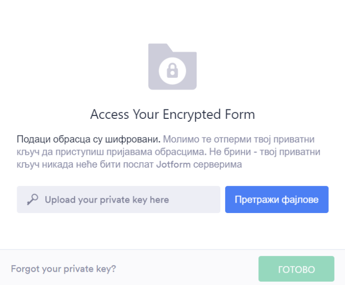Click the "Access Your Encrypted Form" heading
The image size is (345, 285).
tap(172, 115)
